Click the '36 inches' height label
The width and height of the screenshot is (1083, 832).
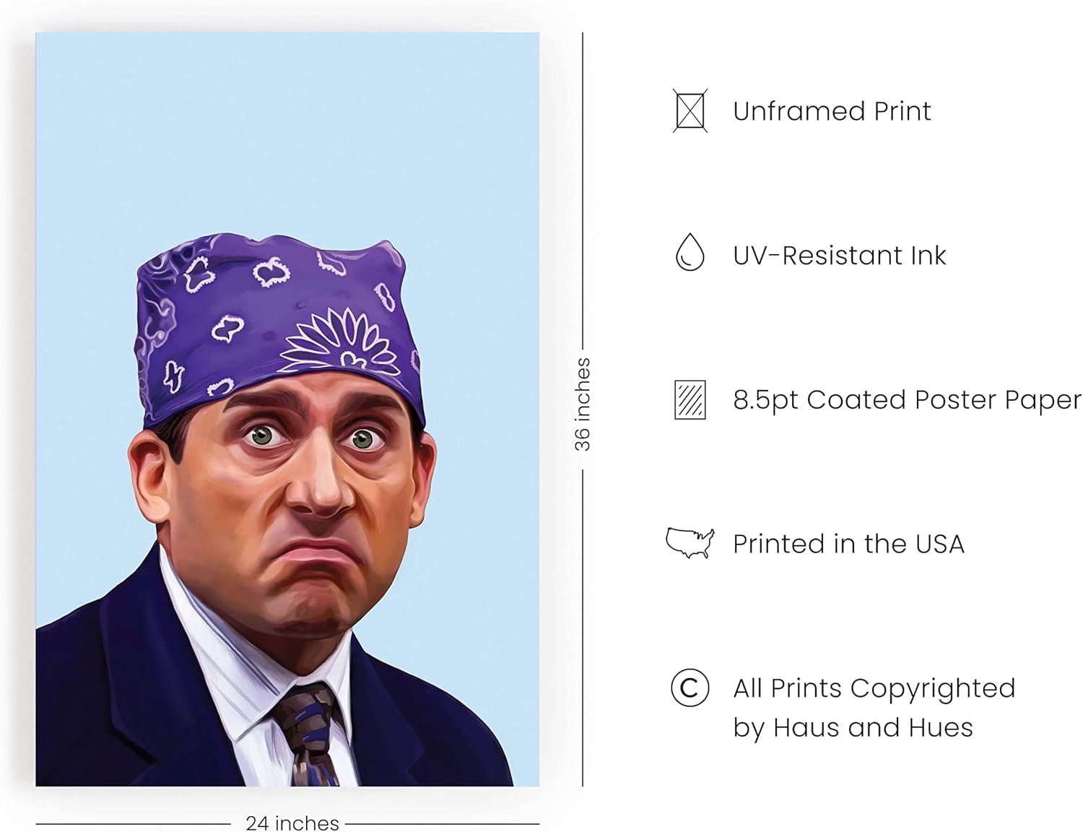(x=583, y=404)
